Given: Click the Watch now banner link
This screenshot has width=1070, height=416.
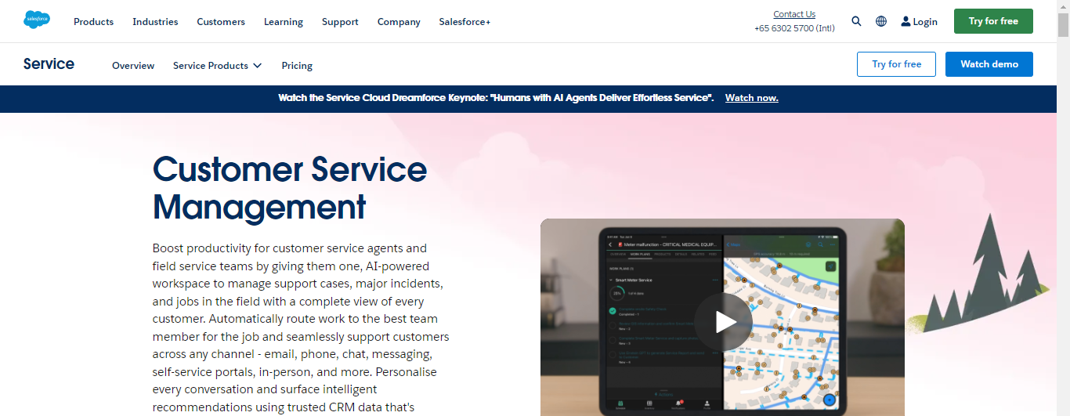Looking at the screenshot, I should point(751,98).
